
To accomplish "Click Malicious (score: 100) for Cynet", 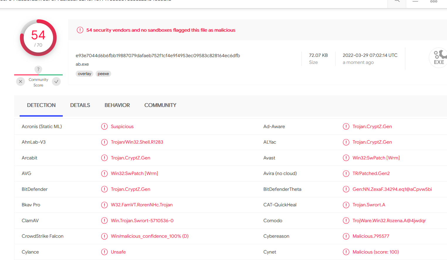I will pyautogui.click(x=376, y=252).
